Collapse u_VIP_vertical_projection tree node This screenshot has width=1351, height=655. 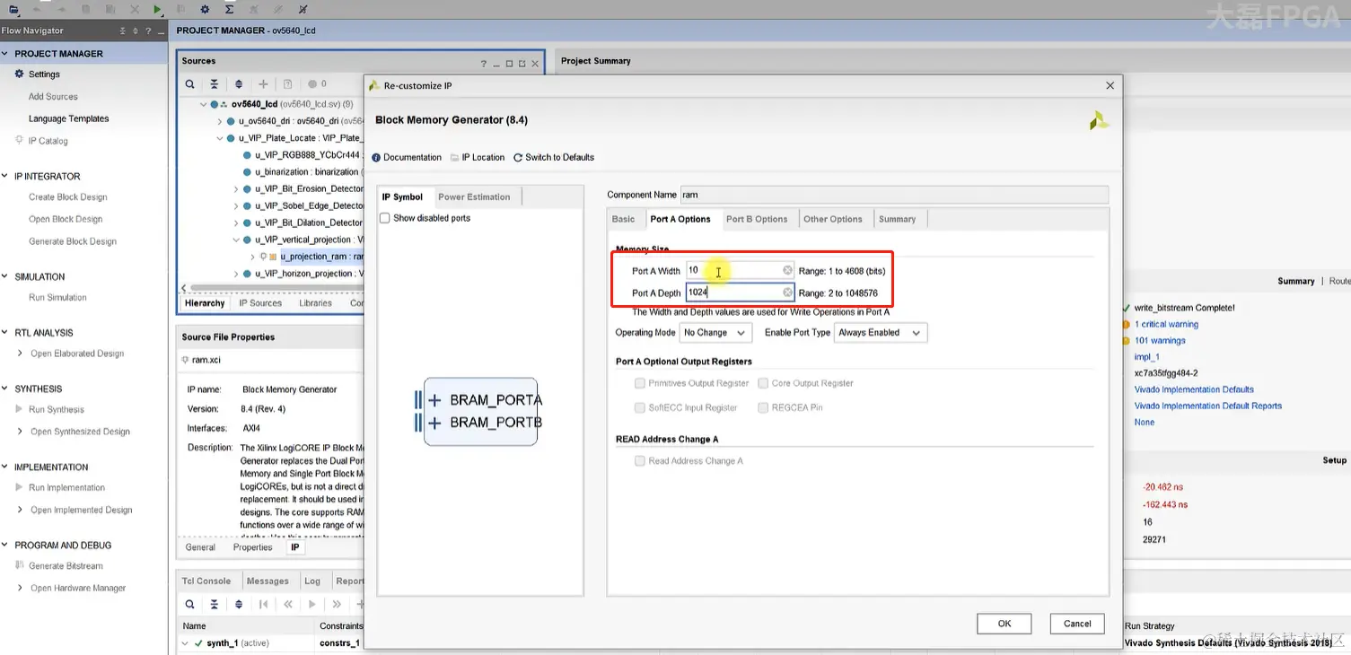237,240
